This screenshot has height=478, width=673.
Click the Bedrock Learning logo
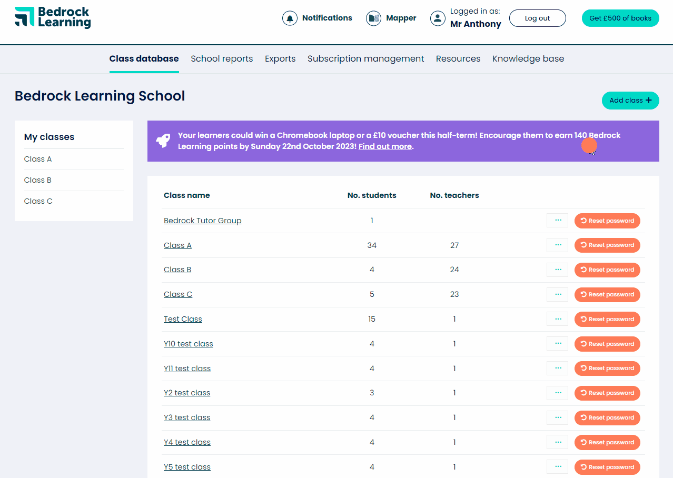point(52,17)
